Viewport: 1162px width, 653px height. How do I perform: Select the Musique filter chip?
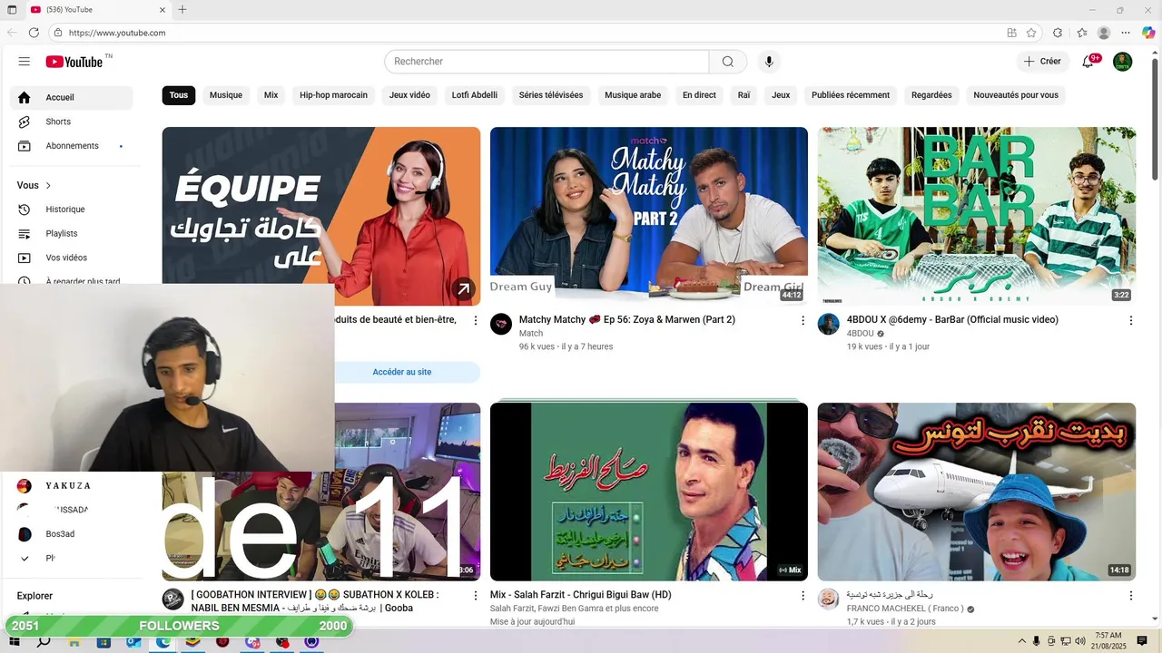(x=226, y=95)
